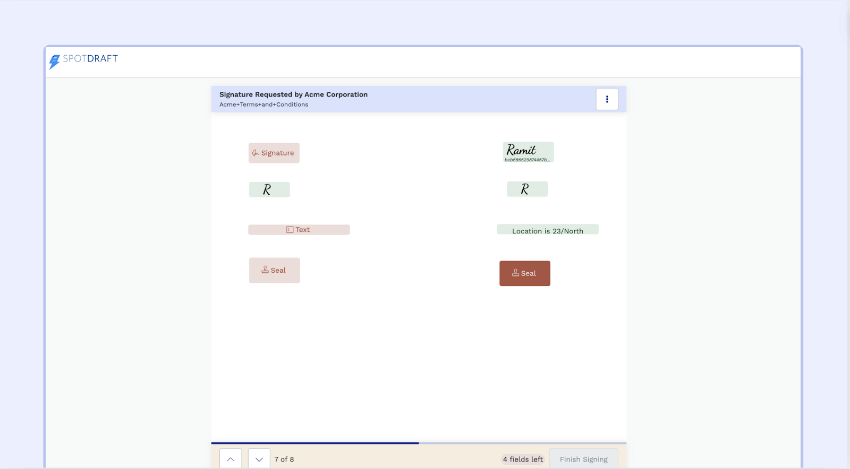Click the dark red Seal button
Image resolution: width=850 pixels, height=469 pixels.
coord(525,273)
